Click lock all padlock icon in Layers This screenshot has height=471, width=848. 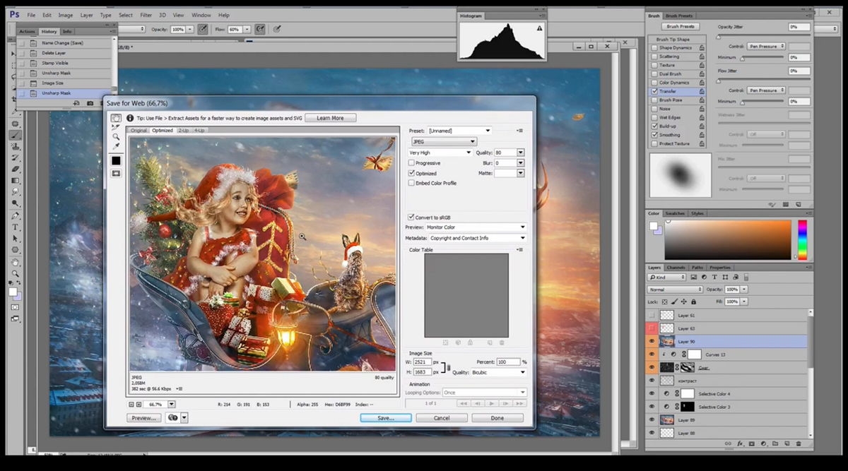tap(695, 302)
